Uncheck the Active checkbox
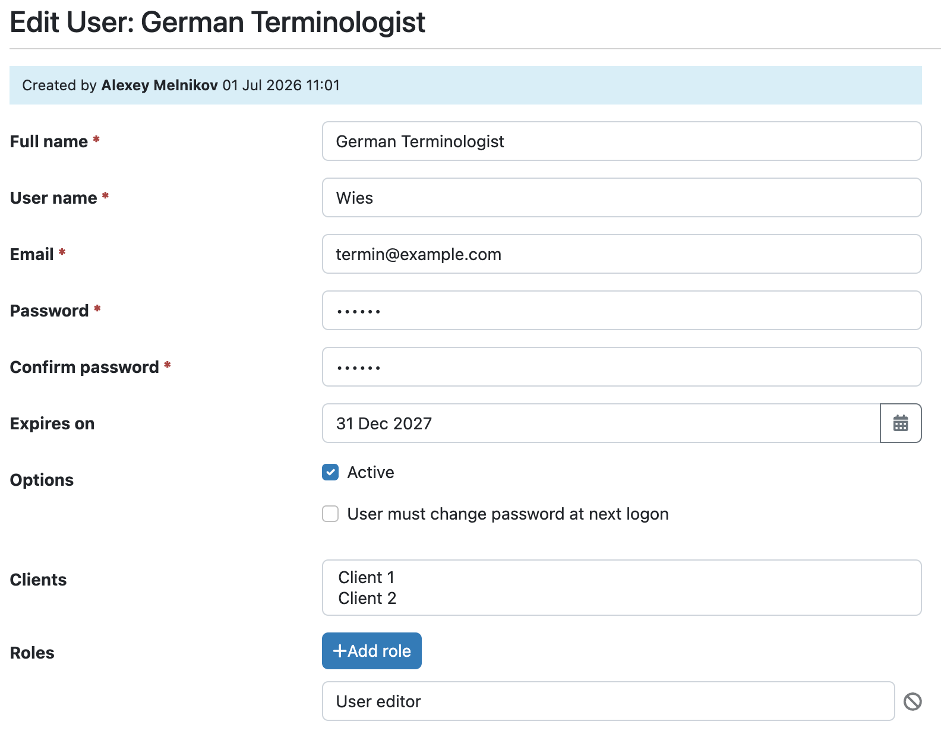 point(330,472)
